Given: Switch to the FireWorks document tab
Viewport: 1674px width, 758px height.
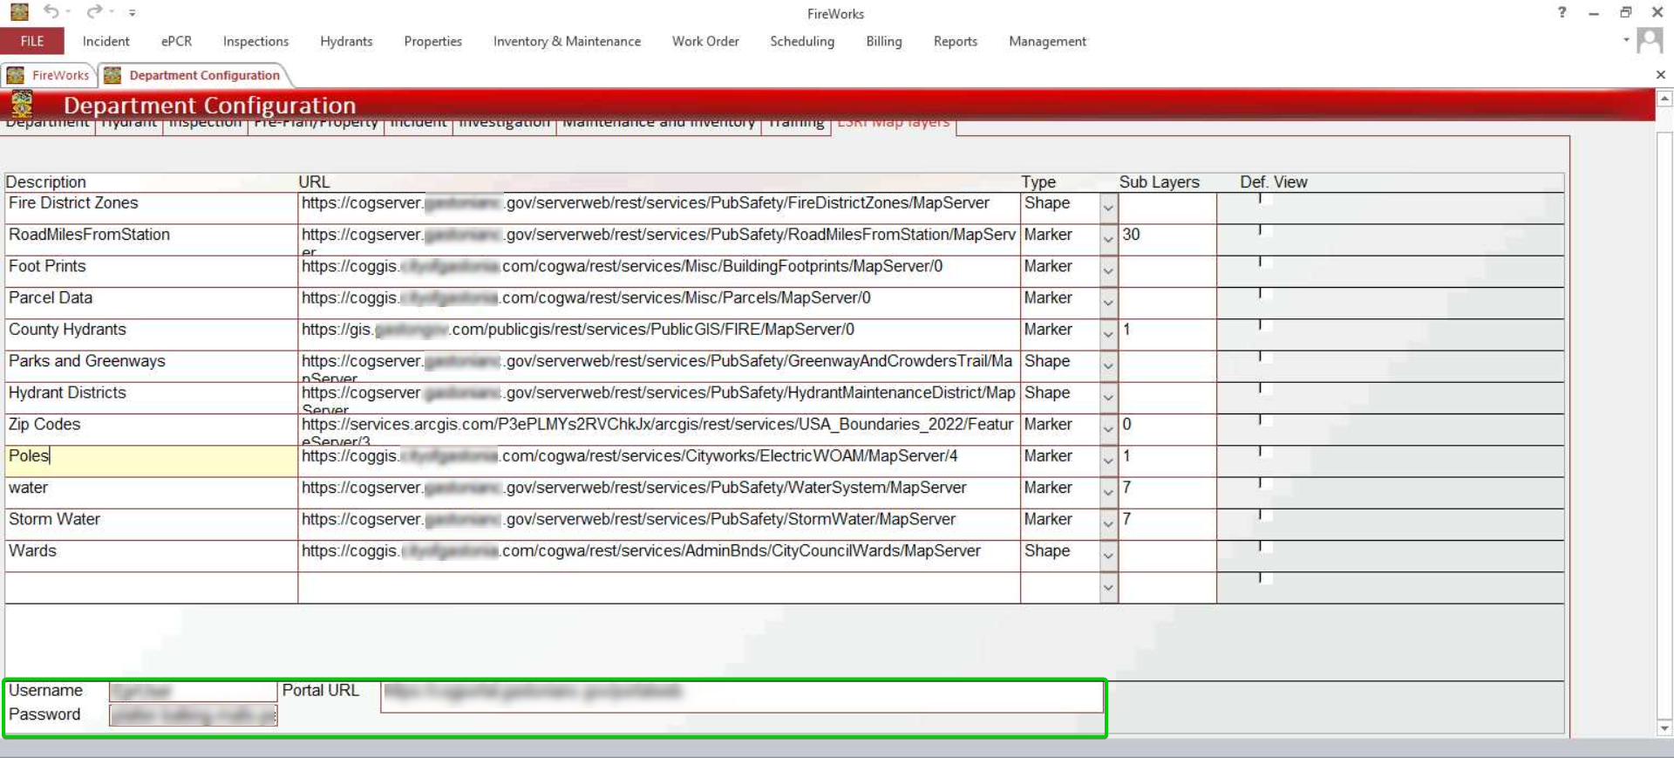Looking at the screenshot, I should click(49, 75).
